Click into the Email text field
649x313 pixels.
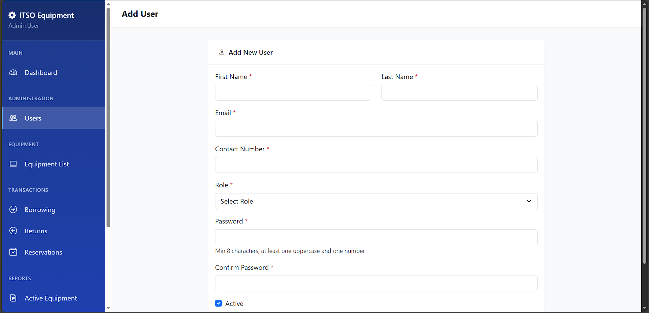(x=376, y=129)
